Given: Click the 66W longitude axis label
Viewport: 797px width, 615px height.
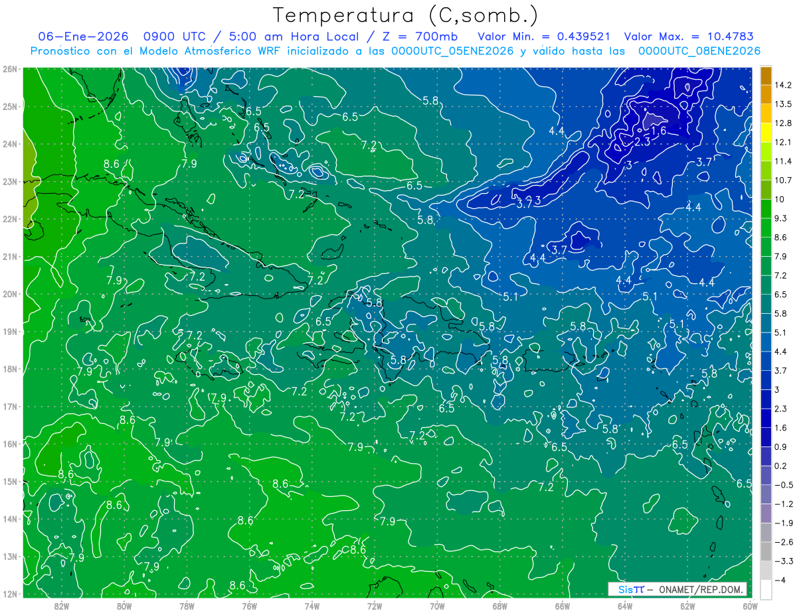Looking at the screenshot, I should tap(562, 606).
